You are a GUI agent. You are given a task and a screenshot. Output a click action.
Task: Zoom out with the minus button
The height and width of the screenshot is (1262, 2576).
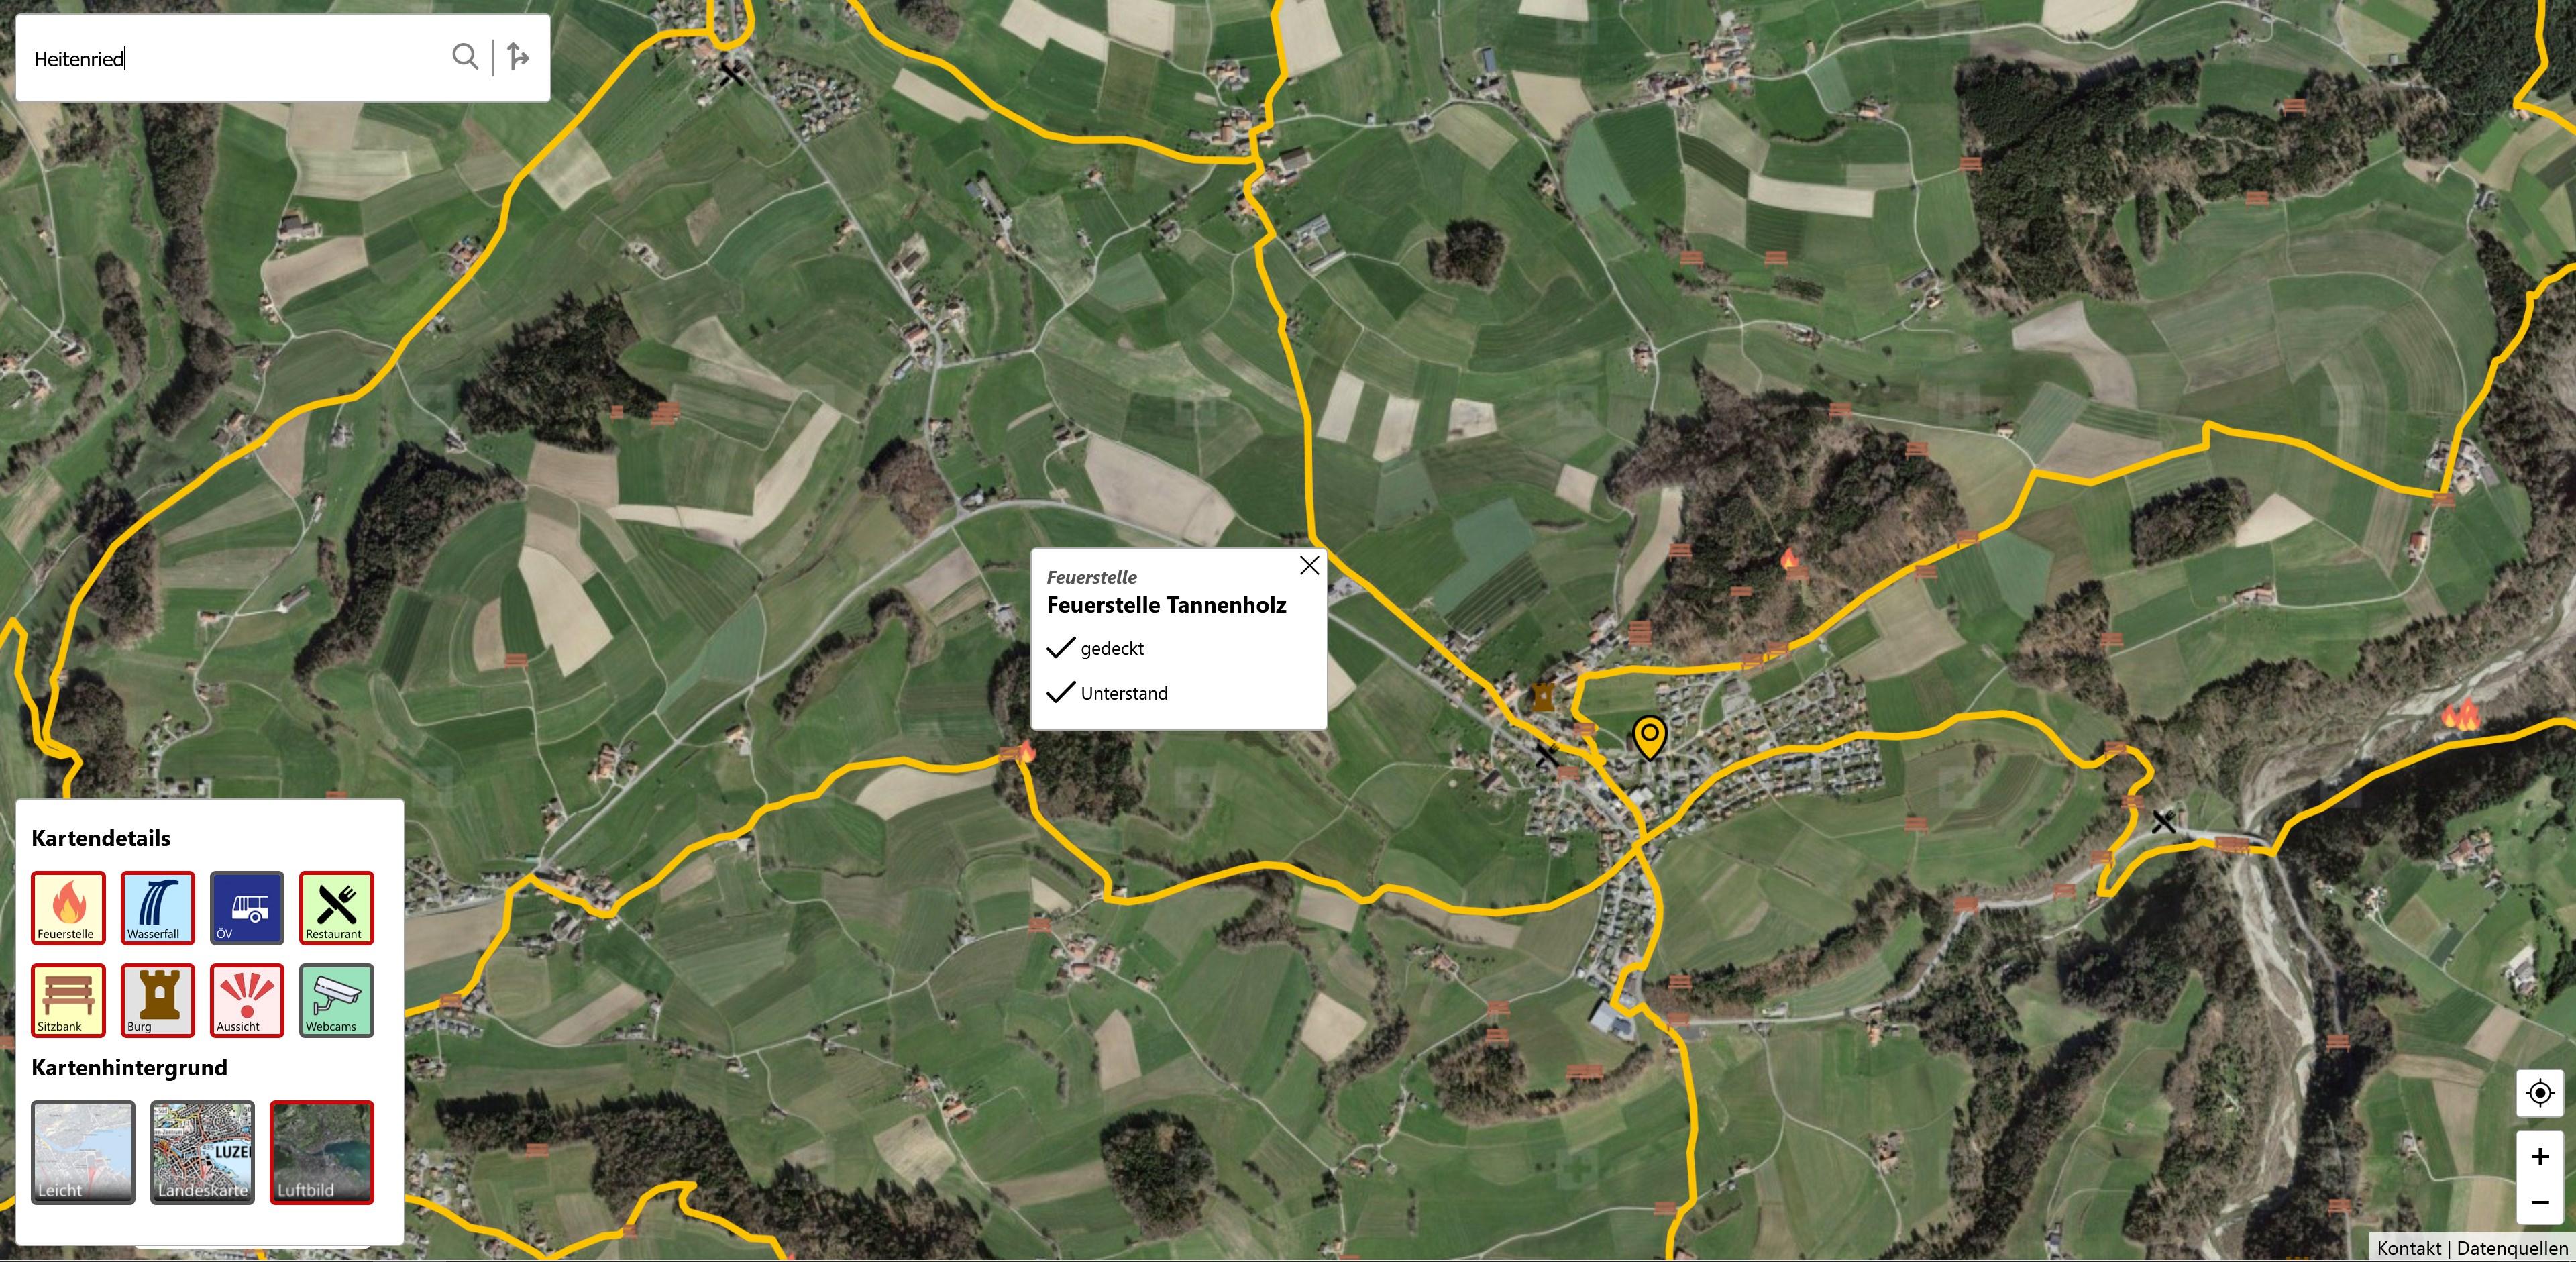[2540, 1203]
